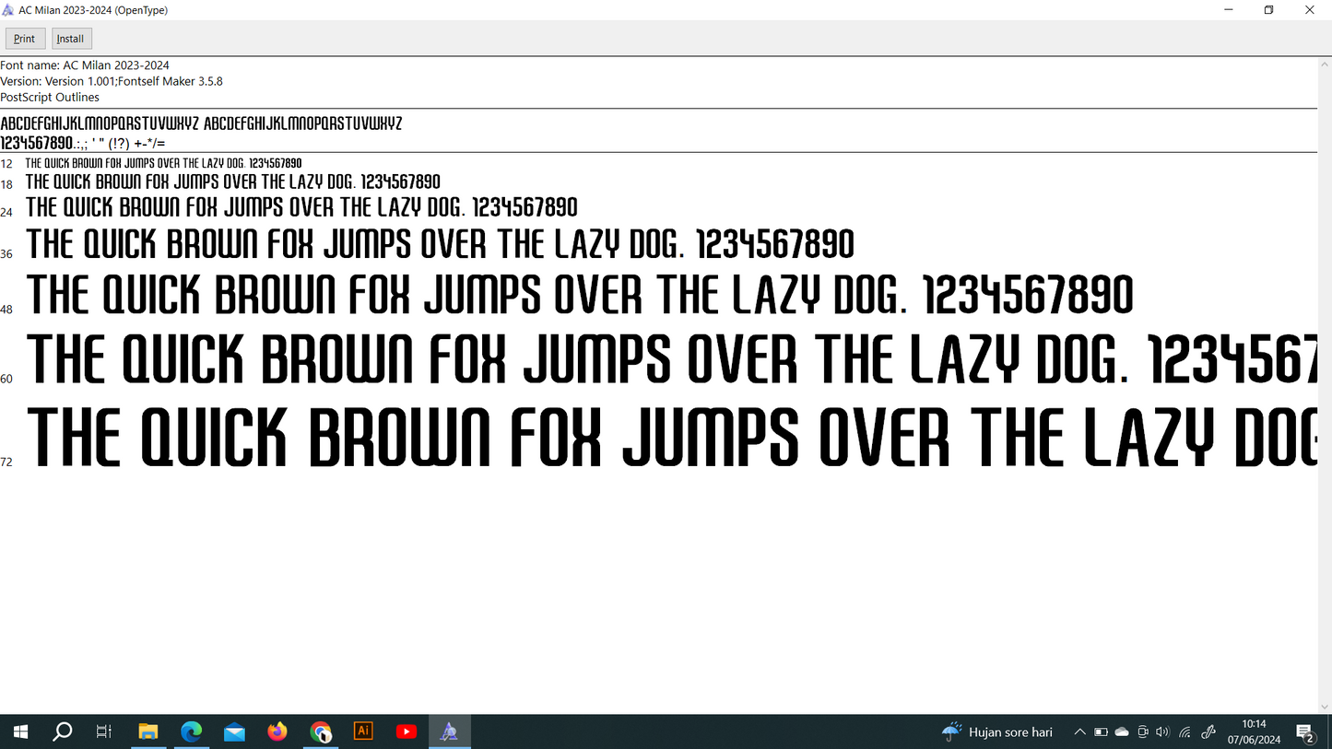Click the Print button
The height and width of the screenshot is (749, 1332).
pos(25,39)
